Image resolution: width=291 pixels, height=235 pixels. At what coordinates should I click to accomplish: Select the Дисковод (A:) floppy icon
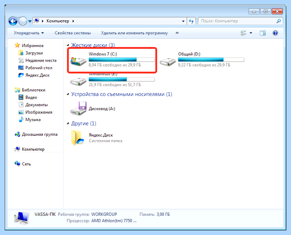[78, 109]
